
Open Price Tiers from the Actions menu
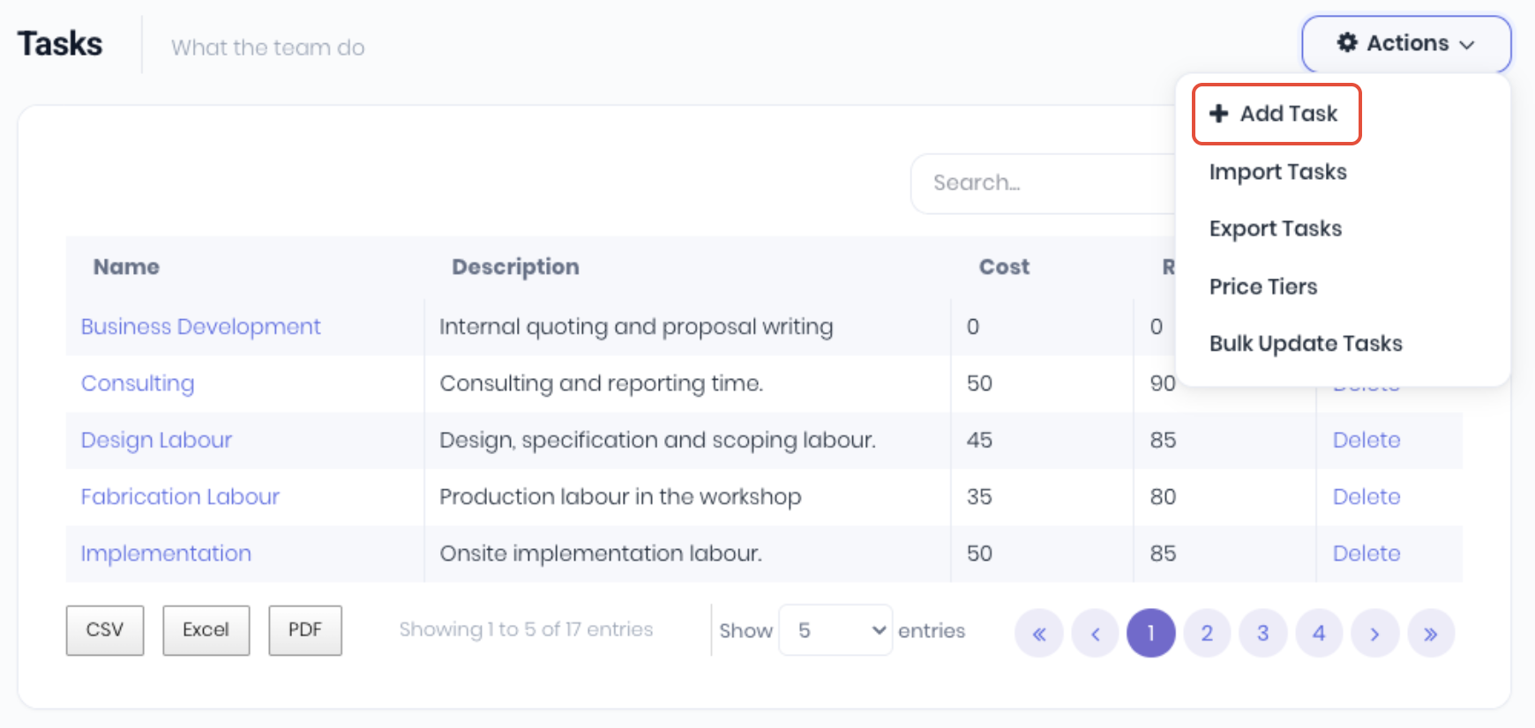1263,286
